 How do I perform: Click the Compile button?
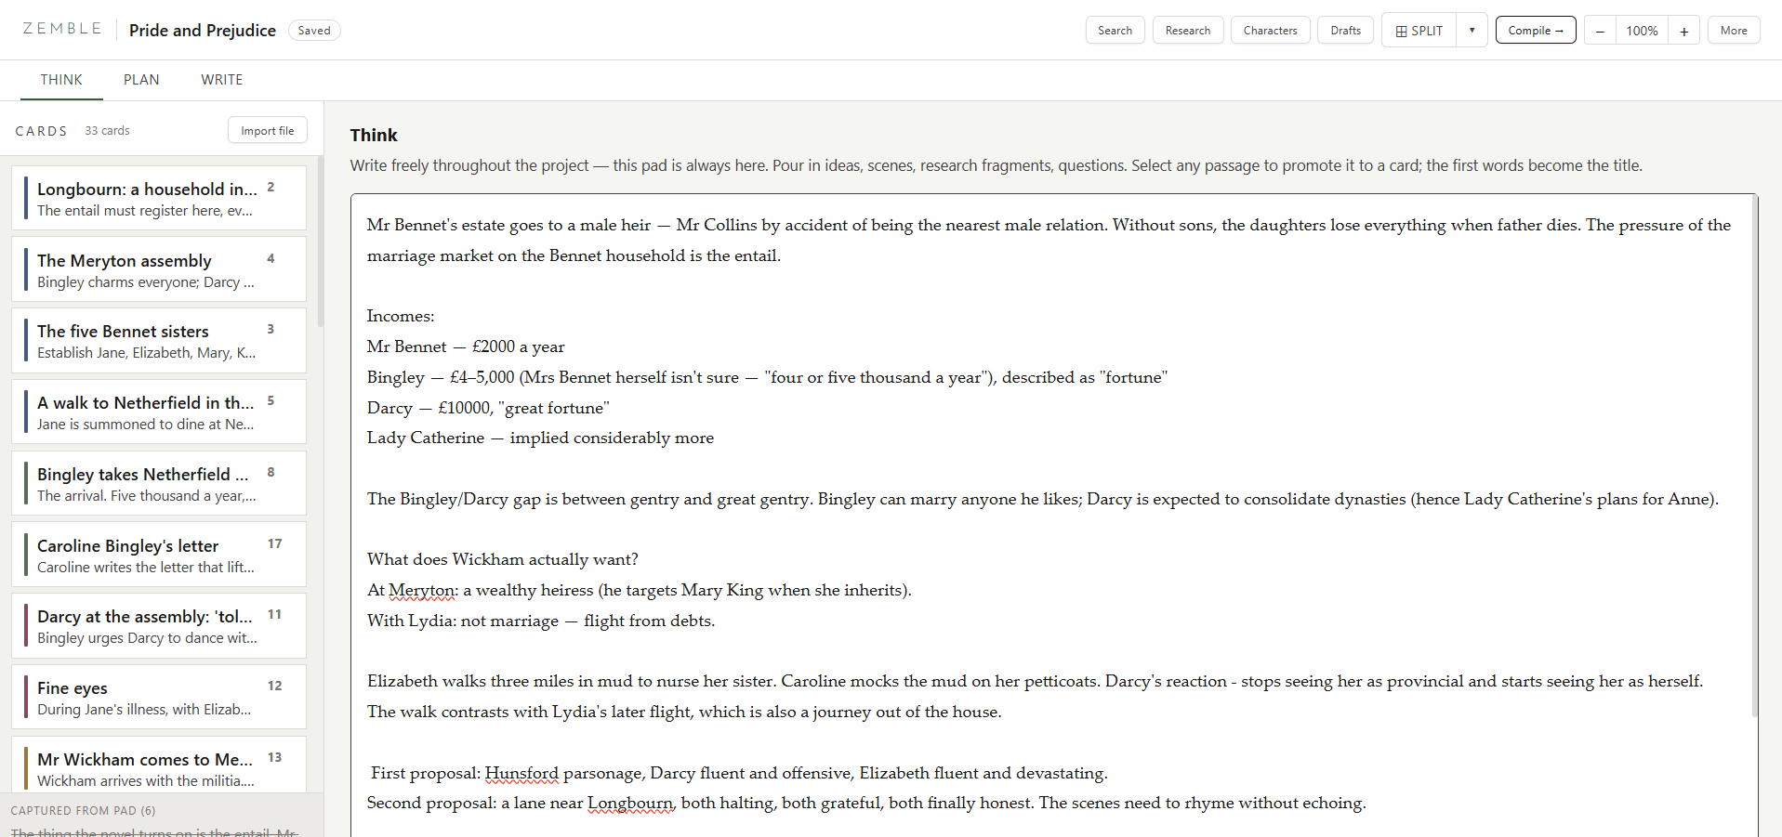pyautogui.click(x=1536, y=31)
